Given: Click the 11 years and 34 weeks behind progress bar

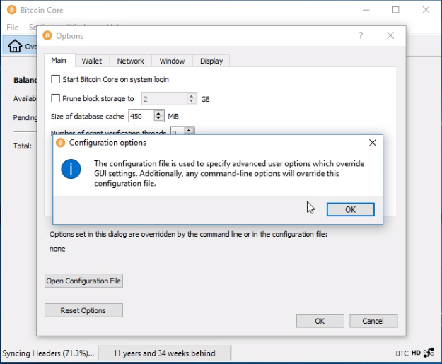Looking at the screenshot, I should 164,353.
